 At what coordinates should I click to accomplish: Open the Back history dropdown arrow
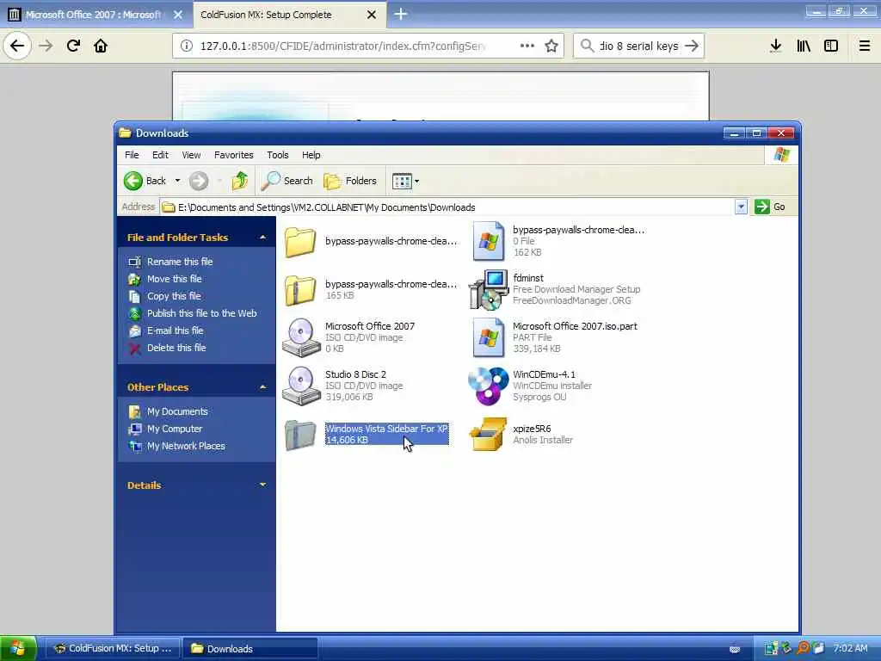(x=177, y=181)
